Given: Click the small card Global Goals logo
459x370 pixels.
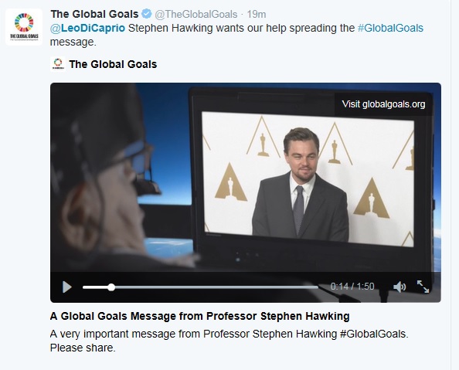Looking at the screenshot, I should click(x=58, y=64).
